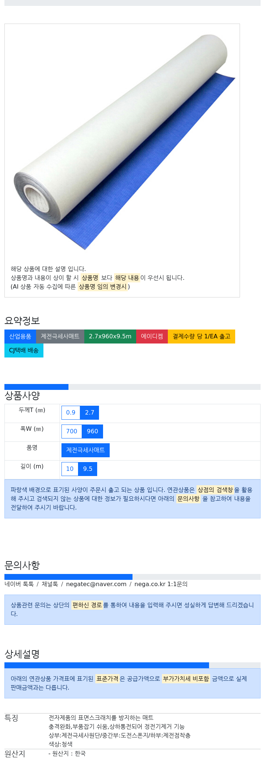Choose the 960 width option

click(92, 431)
